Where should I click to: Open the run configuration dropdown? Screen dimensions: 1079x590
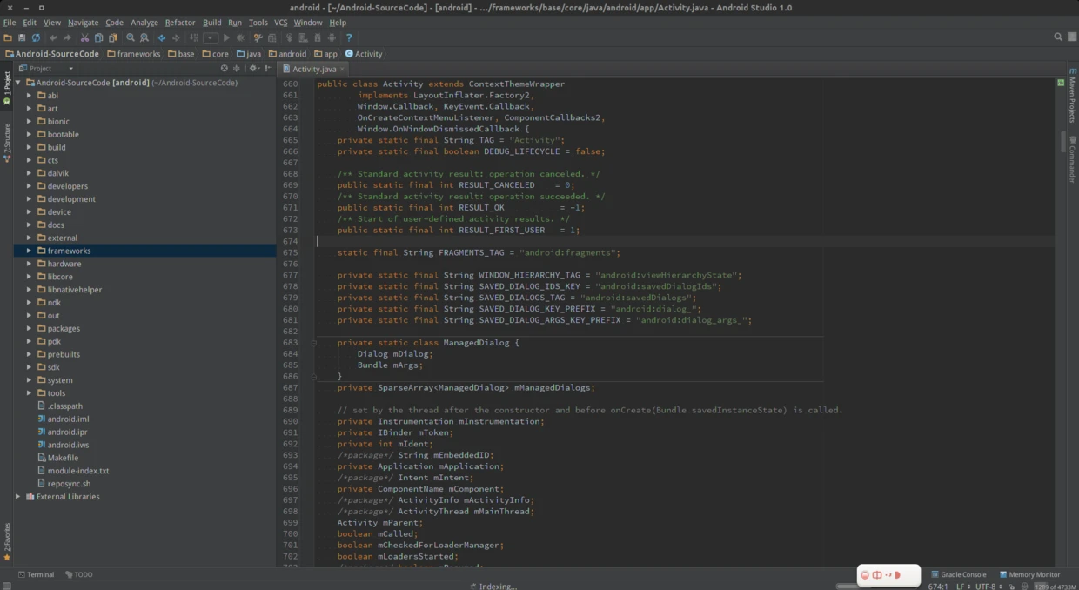(209, 37)
